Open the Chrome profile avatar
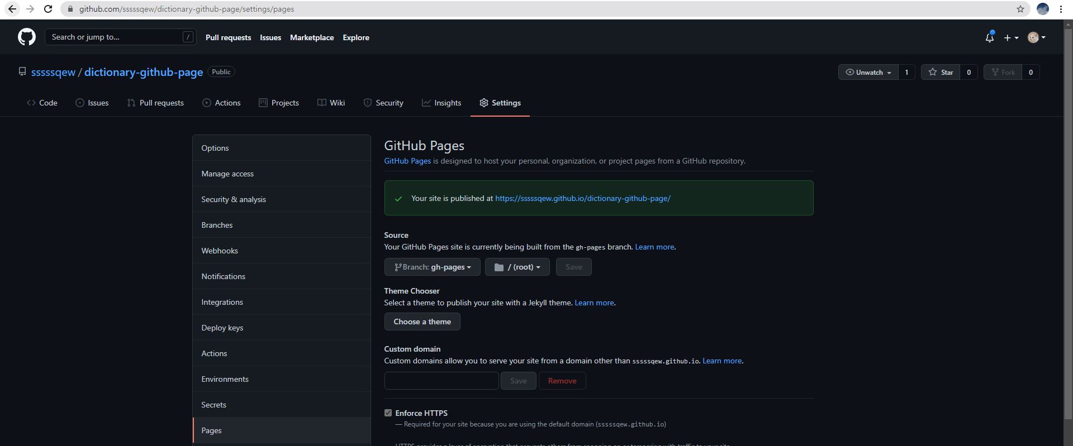The width and height of the screenshot is (1073, 446). pyautogui.click(x=1042, y=9)
